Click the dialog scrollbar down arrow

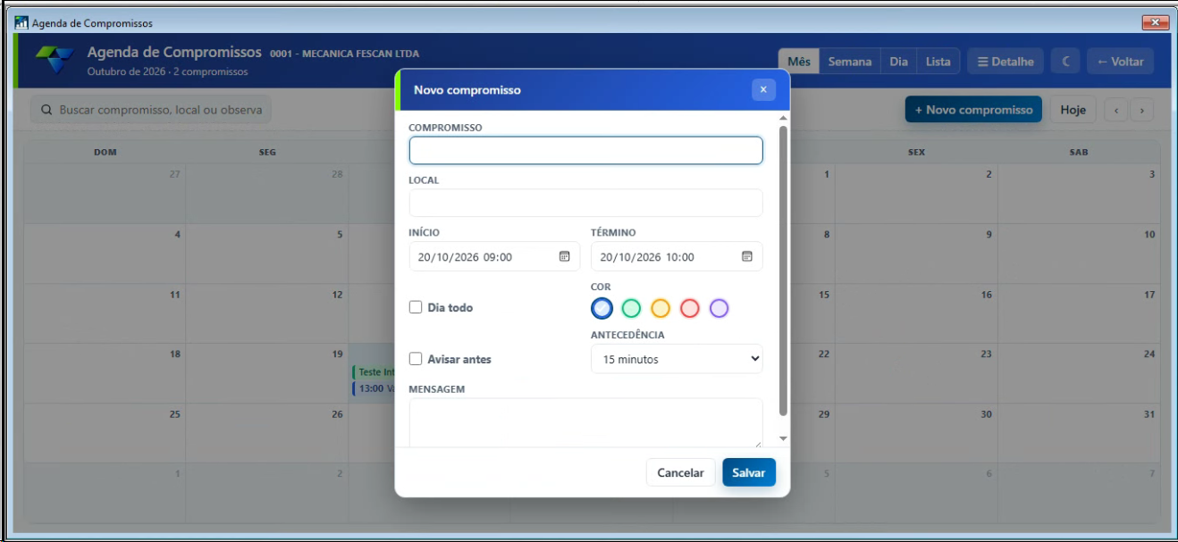coord(784,438)
